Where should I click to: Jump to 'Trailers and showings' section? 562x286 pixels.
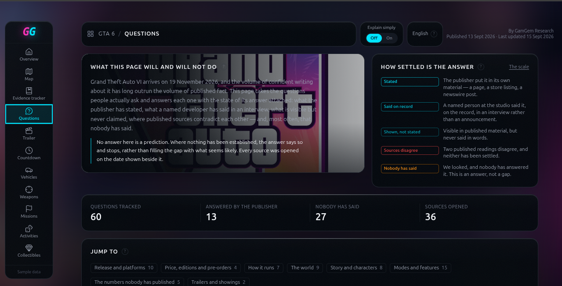point(218,282)
